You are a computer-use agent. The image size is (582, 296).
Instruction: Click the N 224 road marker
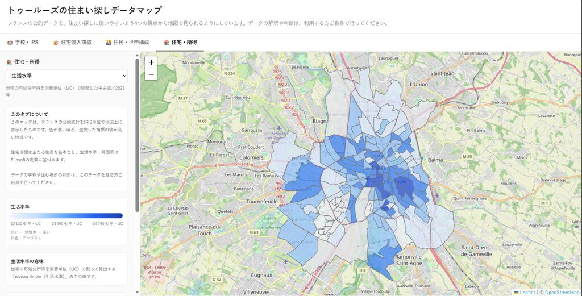click(x=230, y=73)
